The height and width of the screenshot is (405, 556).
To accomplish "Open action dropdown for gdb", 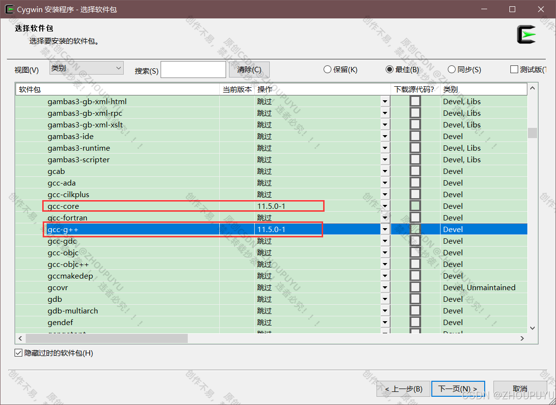I will point(385,299).
